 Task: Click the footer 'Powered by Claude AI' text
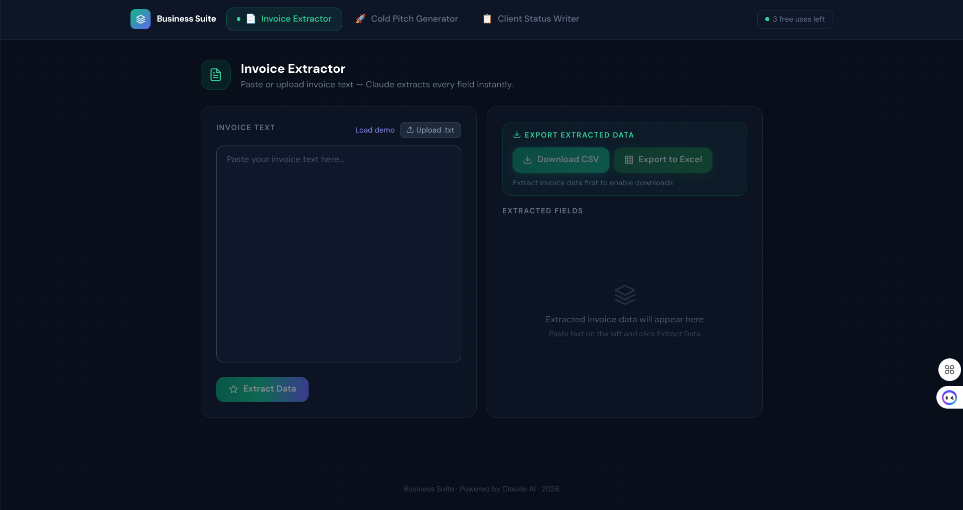click(x=497, y=489)
